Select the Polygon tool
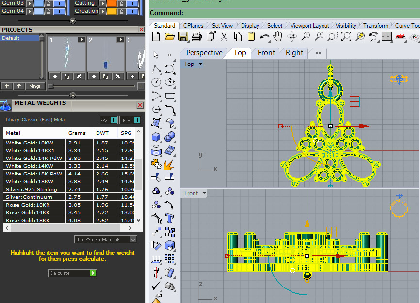This screenshot has height=303, width=420. tap(156, 110)
